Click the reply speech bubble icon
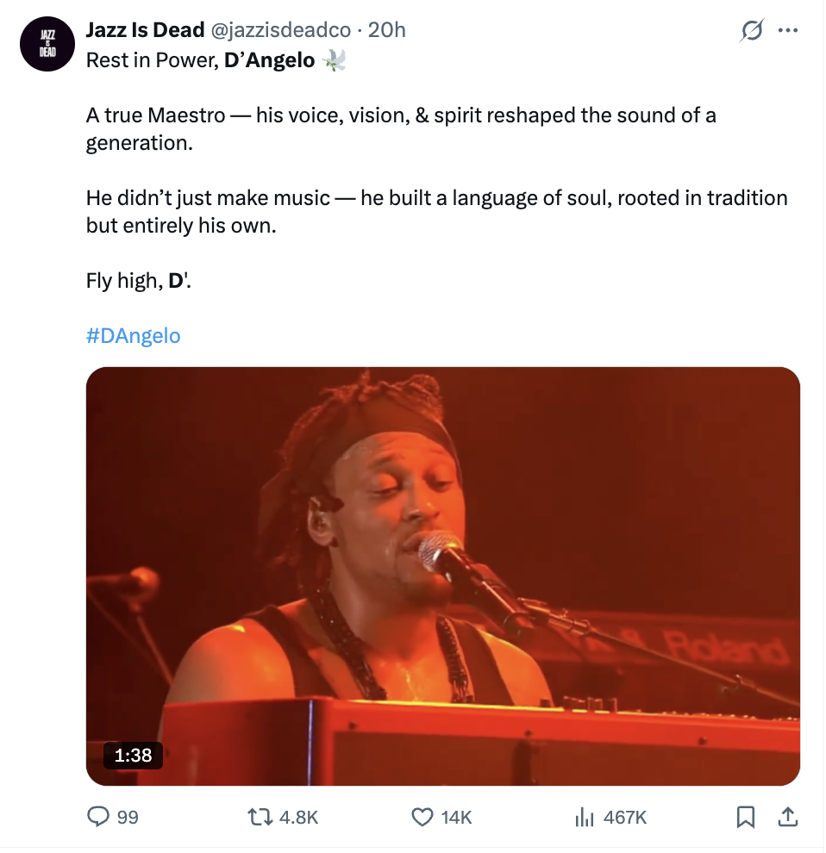The image size is (826, 853). [x=100, y=816]
